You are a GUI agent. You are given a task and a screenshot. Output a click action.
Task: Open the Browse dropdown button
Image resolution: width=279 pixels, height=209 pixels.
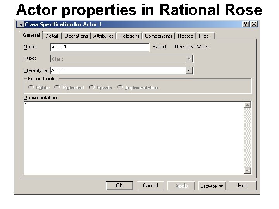tap(212, 186)
